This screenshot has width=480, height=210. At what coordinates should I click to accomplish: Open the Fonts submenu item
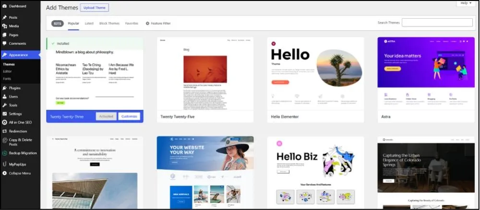tap(7, 79)
